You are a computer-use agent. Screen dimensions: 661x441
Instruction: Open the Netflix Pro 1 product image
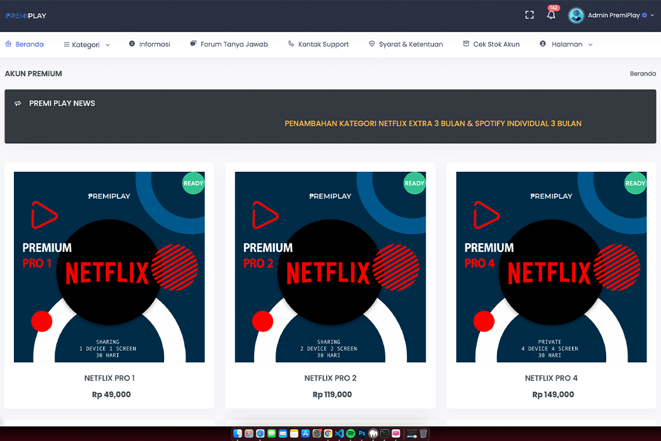(x=109, y=266)
